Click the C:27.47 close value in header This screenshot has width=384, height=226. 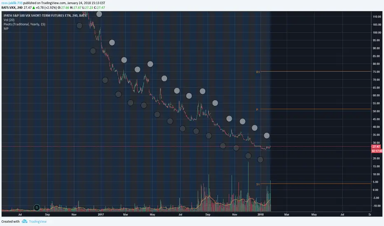coord(99,7)
